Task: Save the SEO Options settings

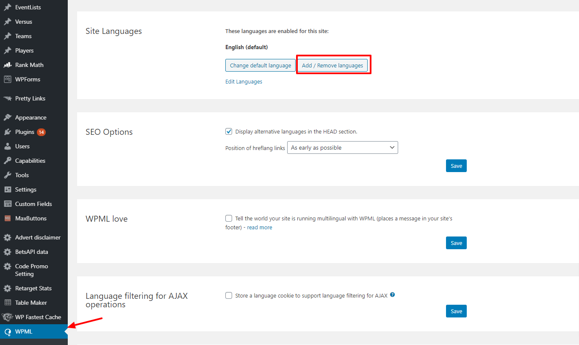Action: pyautogui.click(x=456, y=166)
